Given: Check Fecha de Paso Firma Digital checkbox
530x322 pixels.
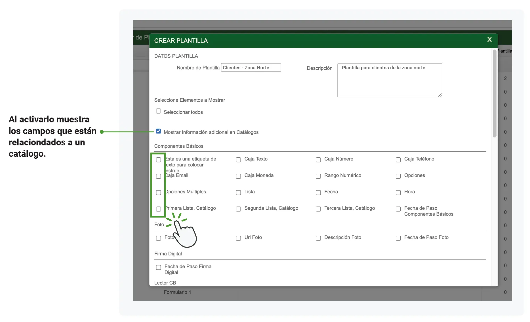Looking at the screenshot, I should pos(159,267).
